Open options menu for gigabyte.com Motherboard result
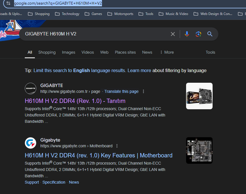Viewport: 246px width, 194px height. [117, 146]
